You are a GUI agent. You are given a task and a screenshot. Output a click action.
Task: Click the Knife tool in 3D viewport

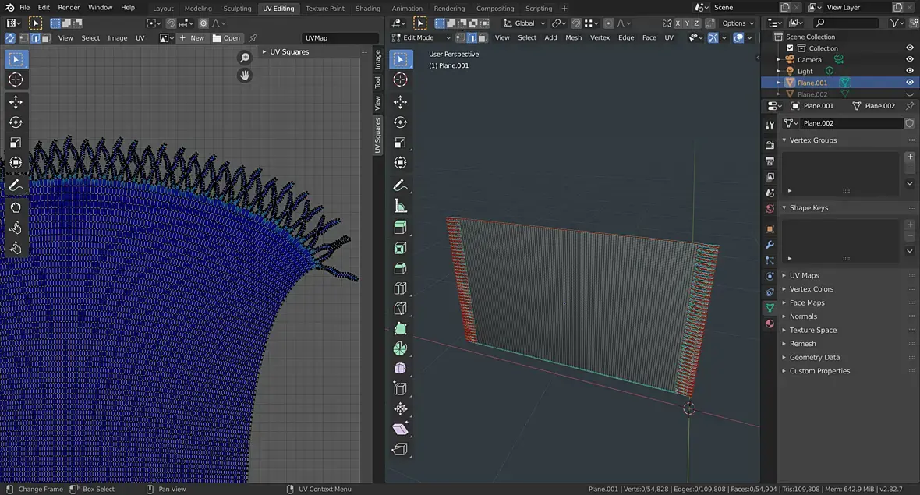coord(401,309)
